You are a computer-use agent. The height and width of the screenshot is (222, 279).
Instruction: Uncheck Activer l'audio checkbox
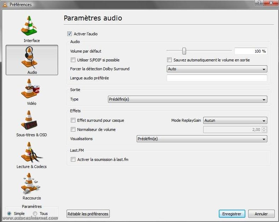click(69, 34)
